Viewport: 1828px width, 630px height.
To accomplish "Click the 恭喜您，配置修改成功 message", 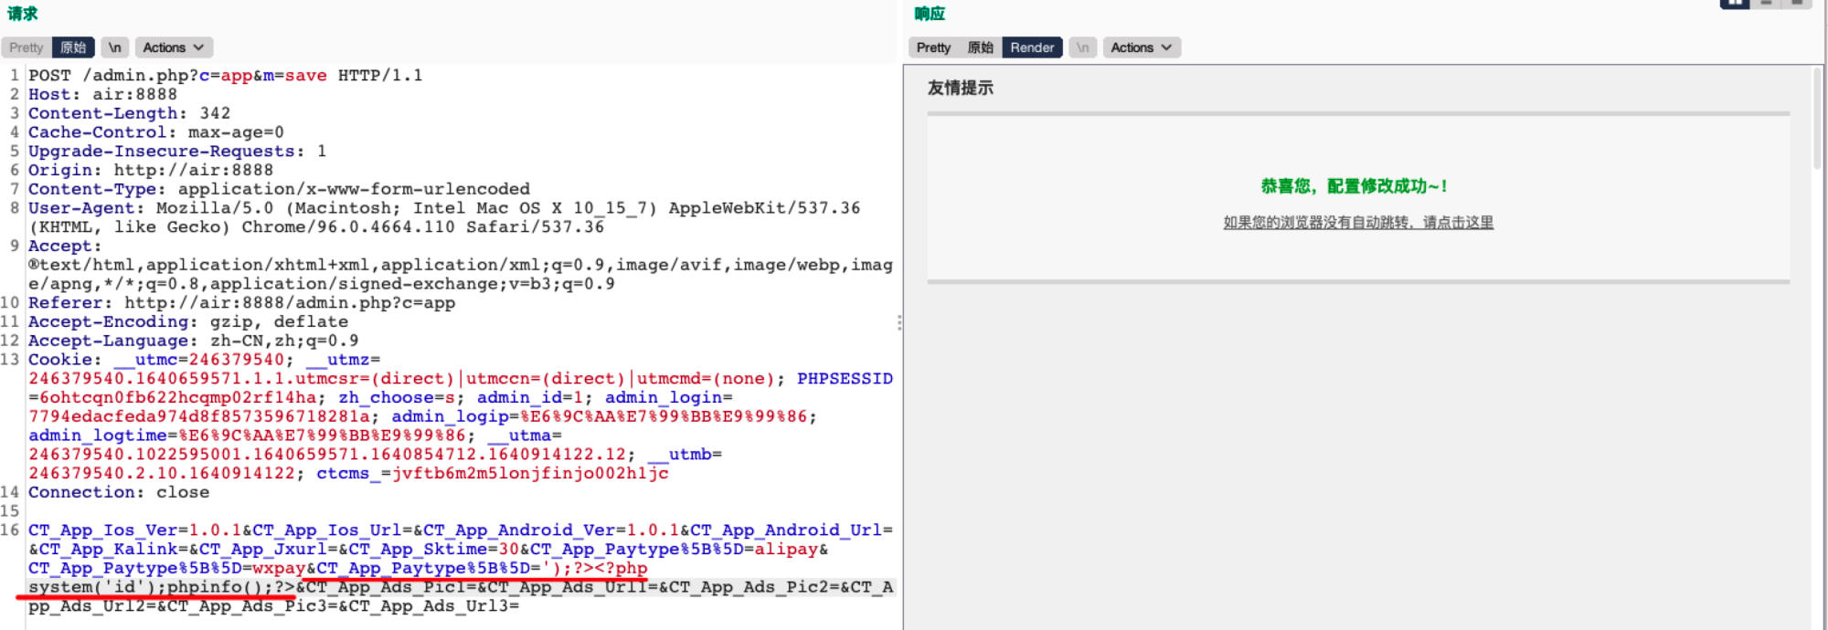I will click(x=1354, y=186).
